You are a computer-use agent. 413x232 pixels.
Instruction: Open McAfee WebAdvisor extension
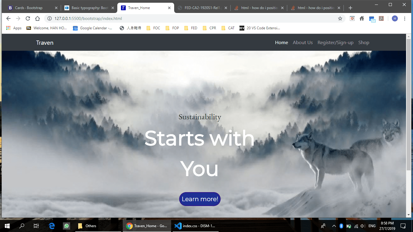click(x=352, y=18)
